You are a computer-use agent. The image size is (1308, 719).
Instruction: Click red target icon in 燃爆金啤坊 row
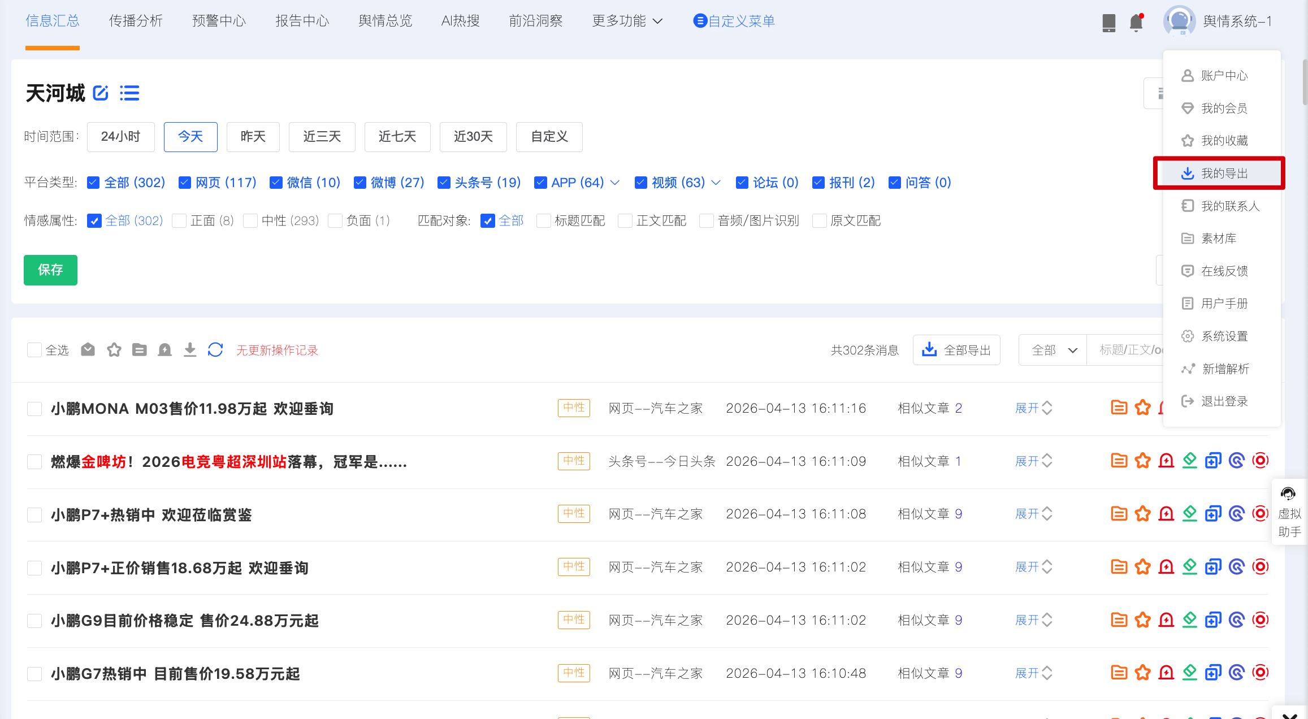[1260, 461]
